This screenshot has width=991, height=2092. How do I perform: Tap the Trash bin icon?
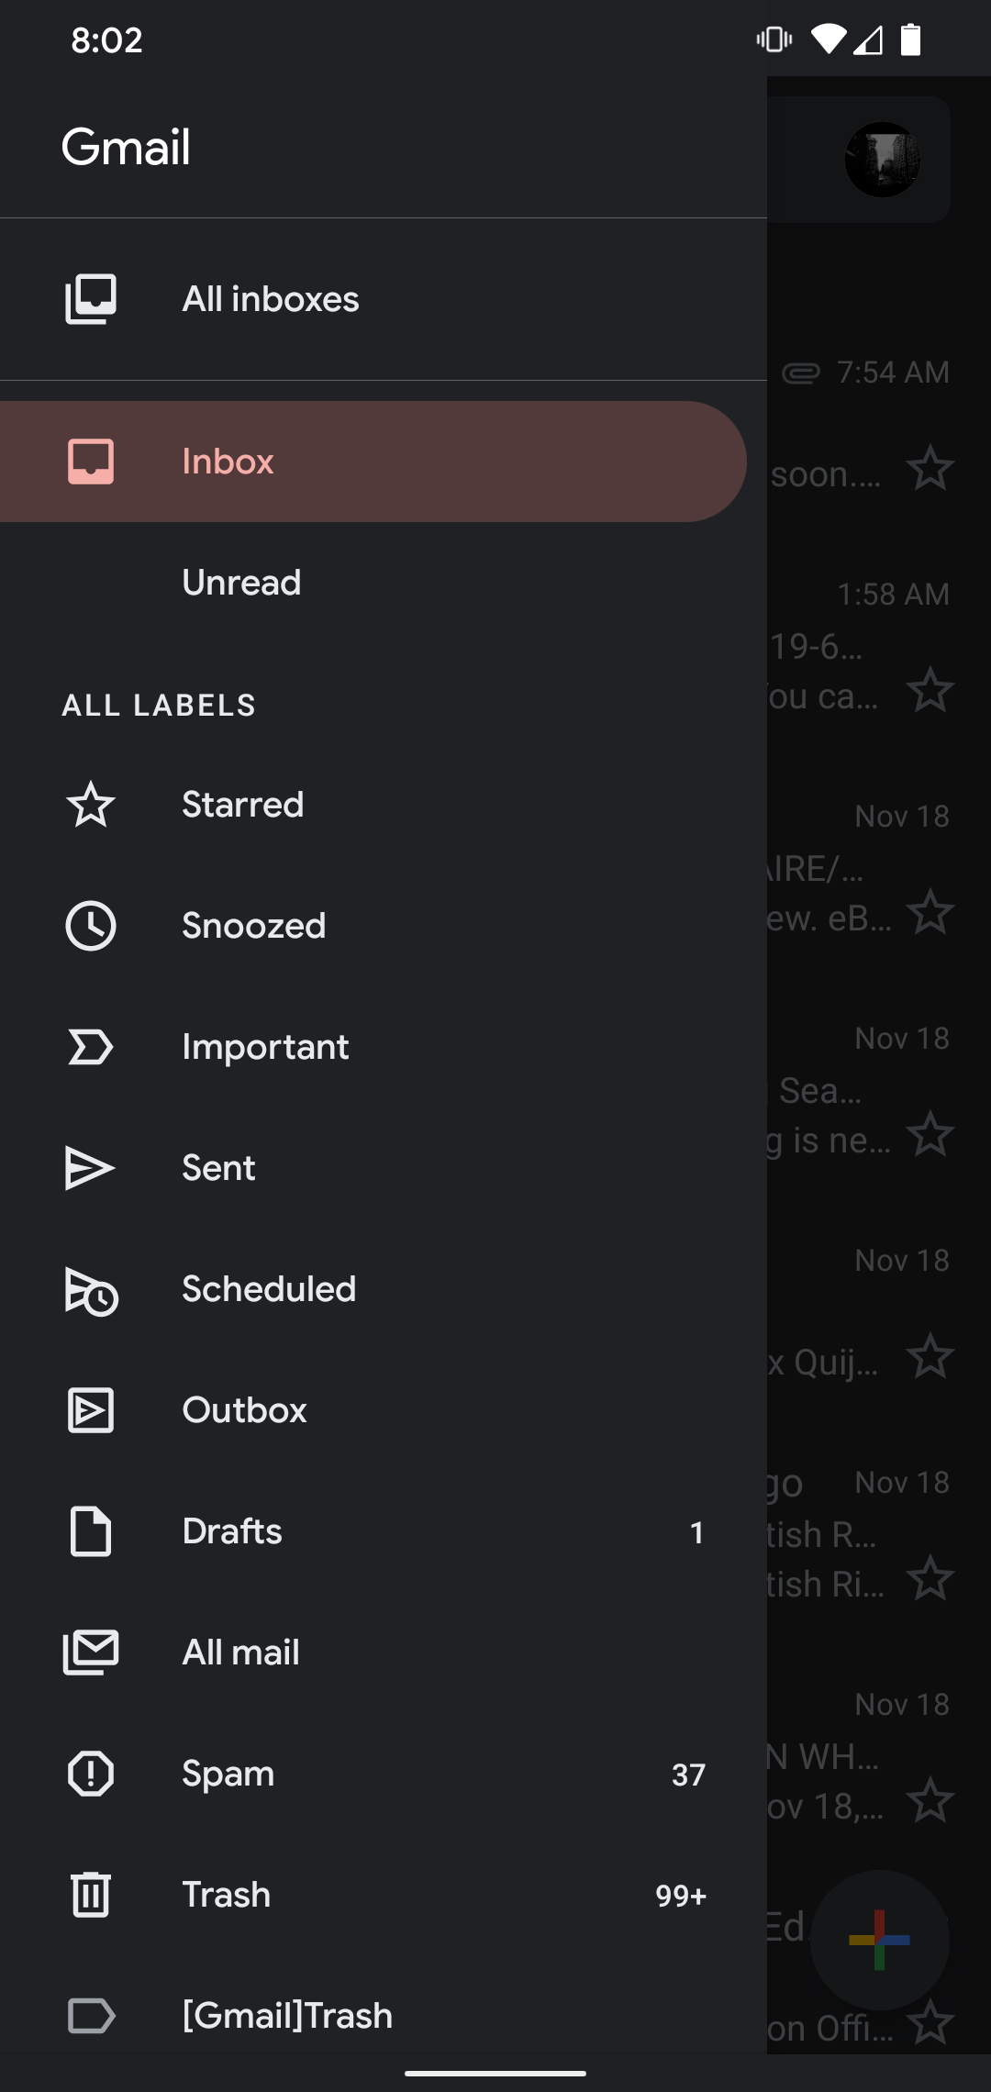[x=91, y=1895]
